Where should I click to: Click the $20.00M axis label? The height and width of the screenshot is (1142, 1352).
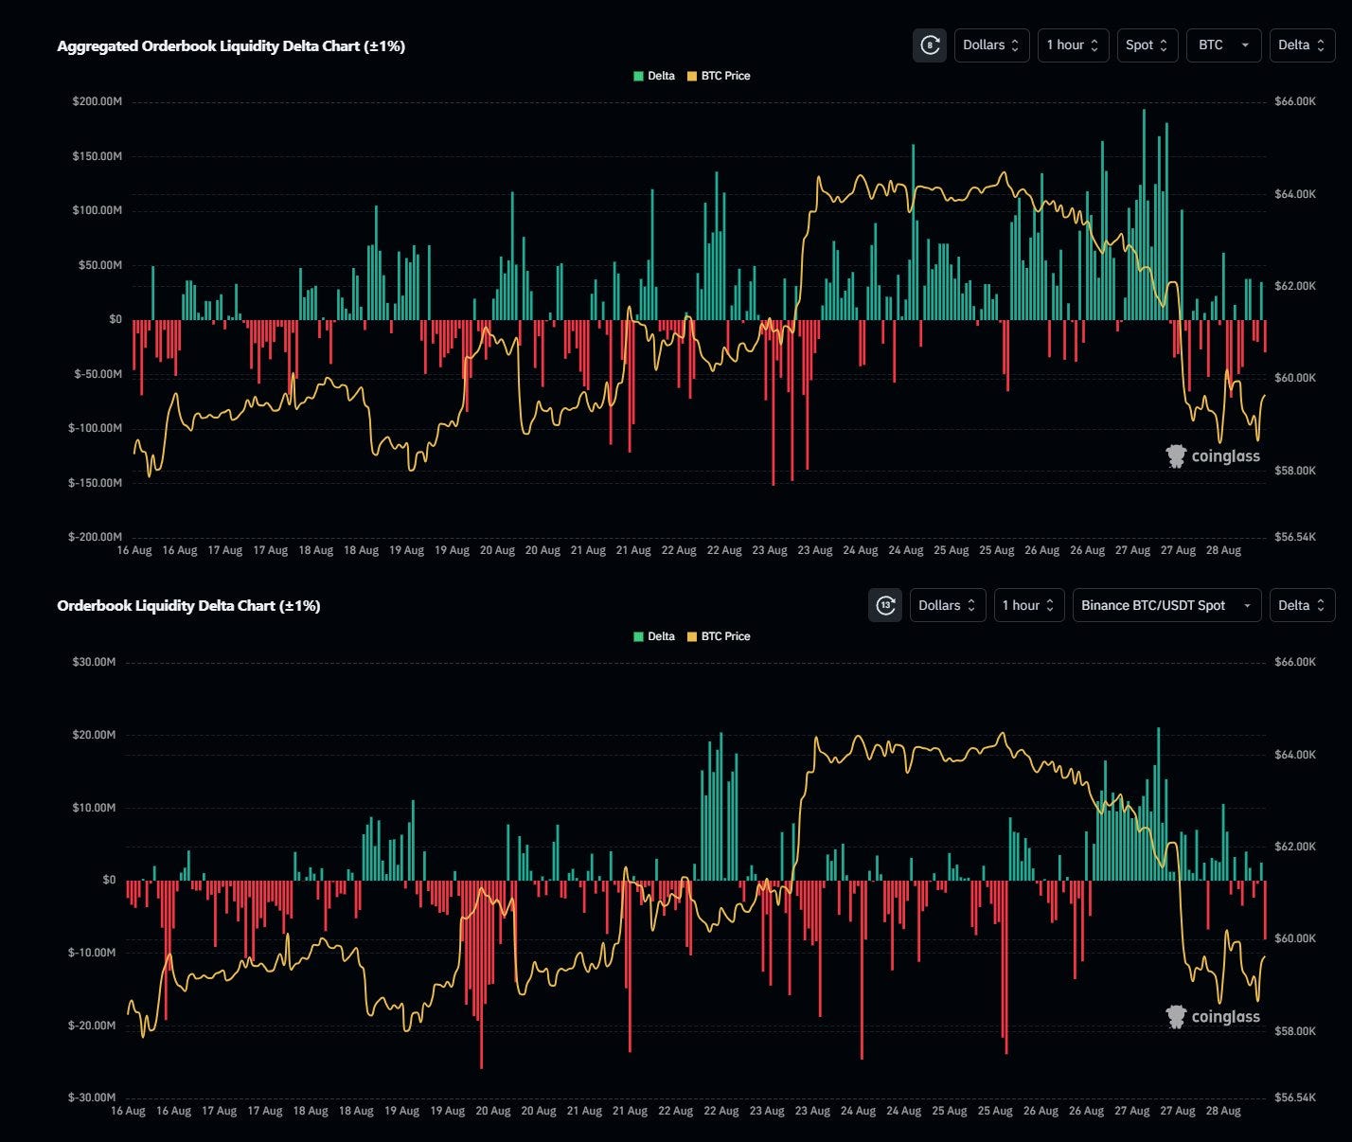click(x=94, y=735)
